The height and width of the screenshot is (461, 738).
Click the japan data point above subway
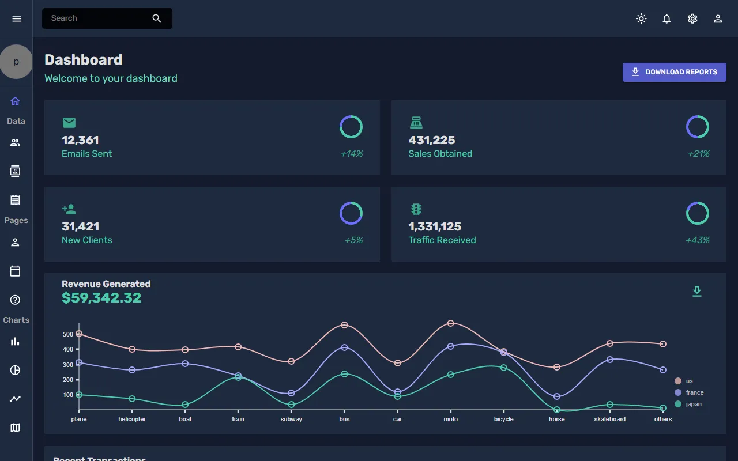(291, 405)
